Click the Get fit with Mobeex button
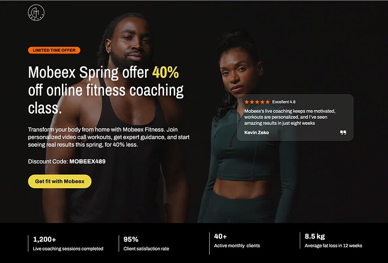388x263 pixels. [x=60, y=182]
